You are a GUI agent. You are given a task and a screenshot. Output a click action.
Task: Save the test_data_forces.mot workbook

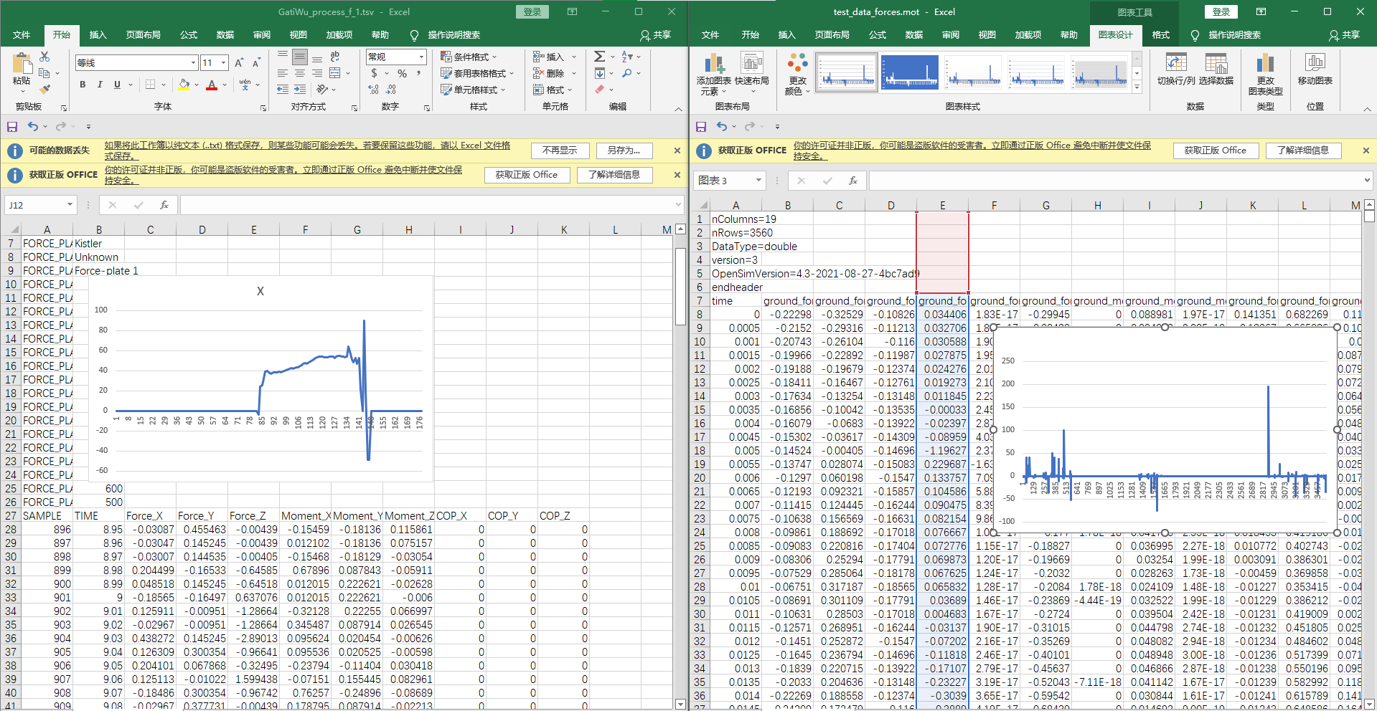[701, 127]
